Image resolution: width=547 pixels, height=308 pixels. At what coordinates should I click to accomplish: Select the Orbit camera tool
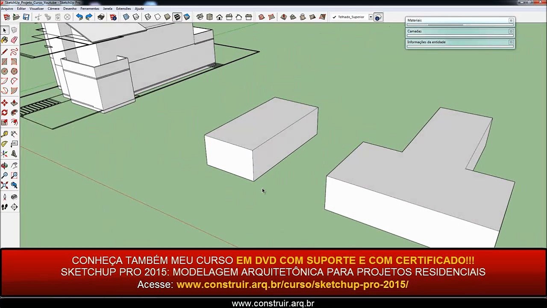(4, 166)
